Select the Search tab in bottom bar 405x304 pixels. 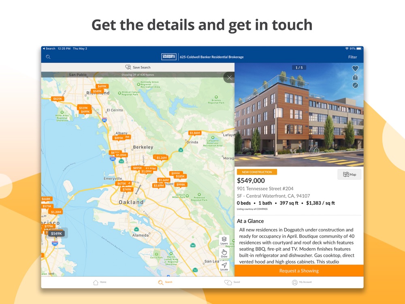165,282
